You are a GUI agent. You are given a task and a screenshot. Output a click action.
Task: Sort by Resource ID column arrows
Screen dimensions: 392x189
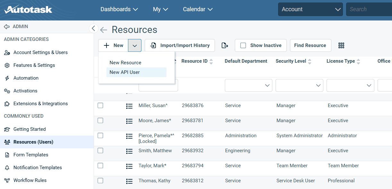(x=211, y=61)
